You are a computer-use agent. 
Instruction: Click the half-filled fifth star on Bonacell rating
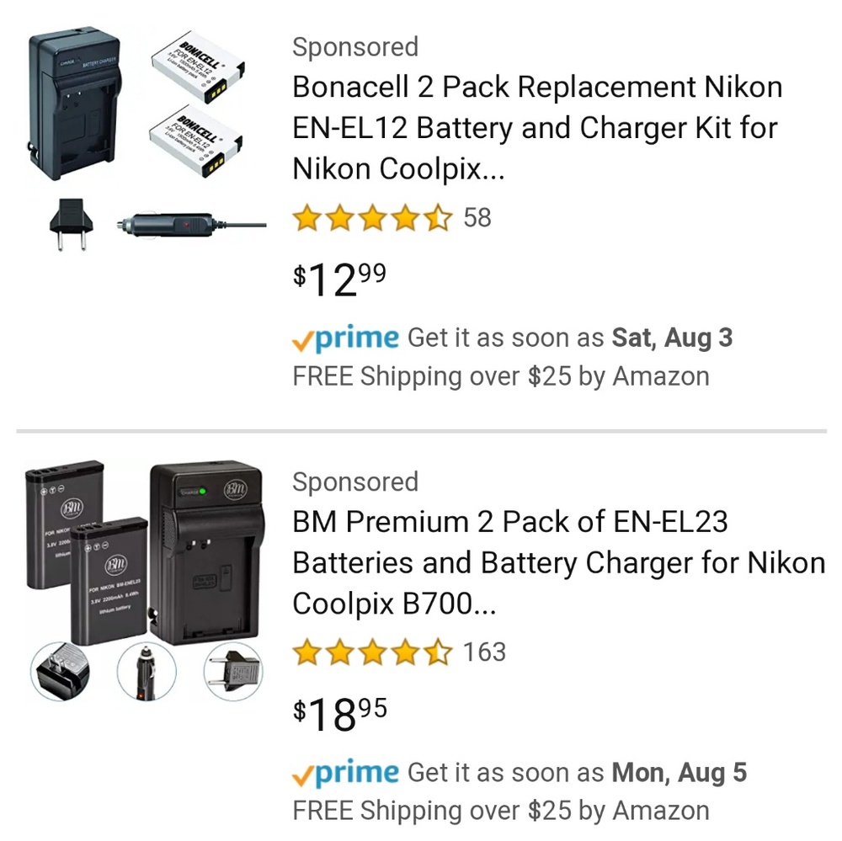[x=437, y=217]
